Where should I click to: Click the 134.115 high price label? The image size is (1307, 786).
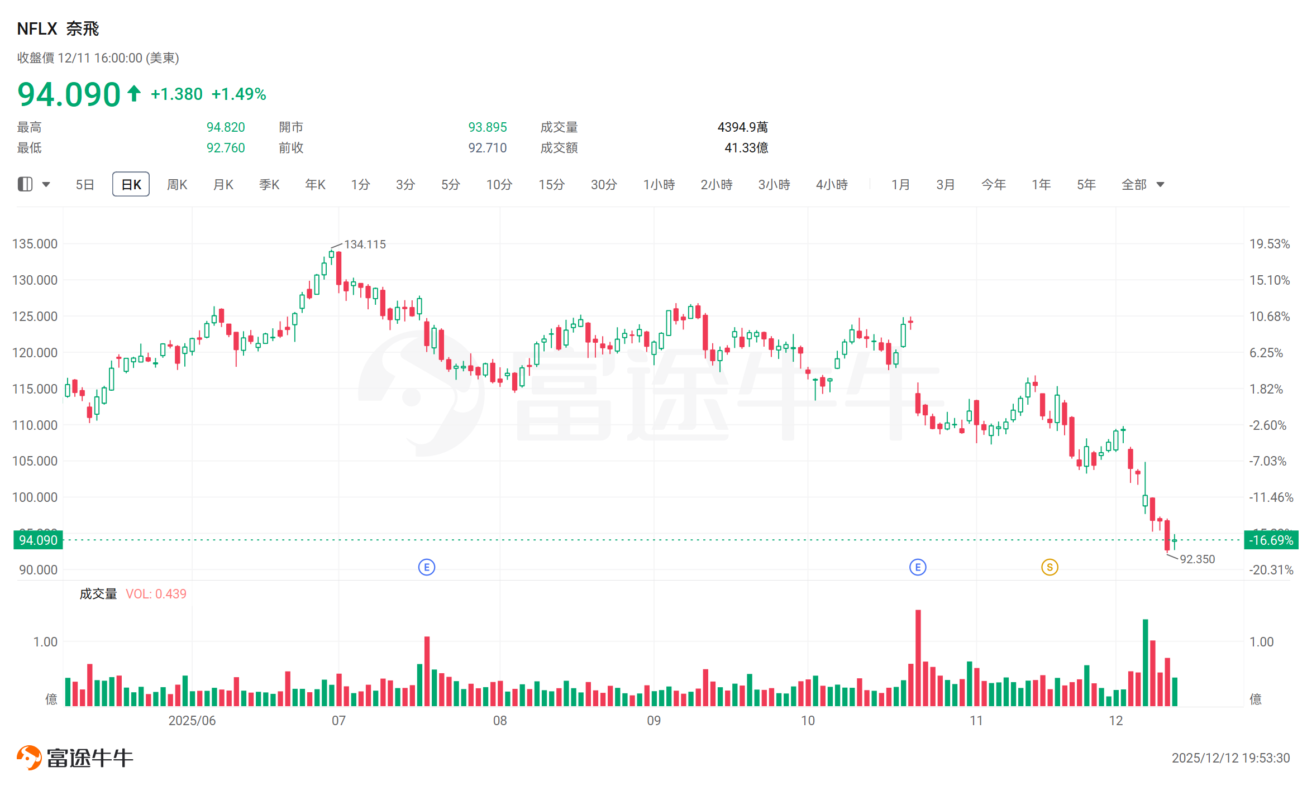tap(365, 244)
